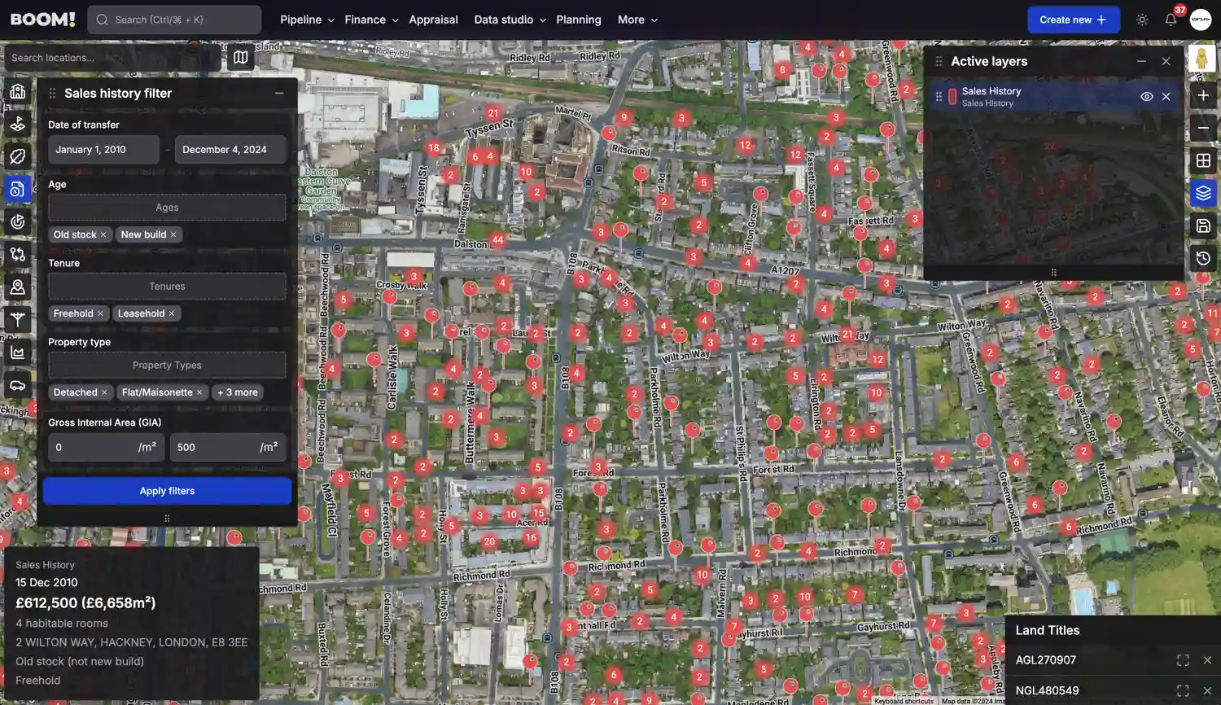Viewport: 1221px width, 705px height.
Task: Open the leaf environment layer tool
Action: (18, 156)
